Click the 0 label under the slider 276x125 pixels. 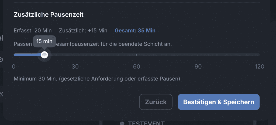(x=14, y=67)
